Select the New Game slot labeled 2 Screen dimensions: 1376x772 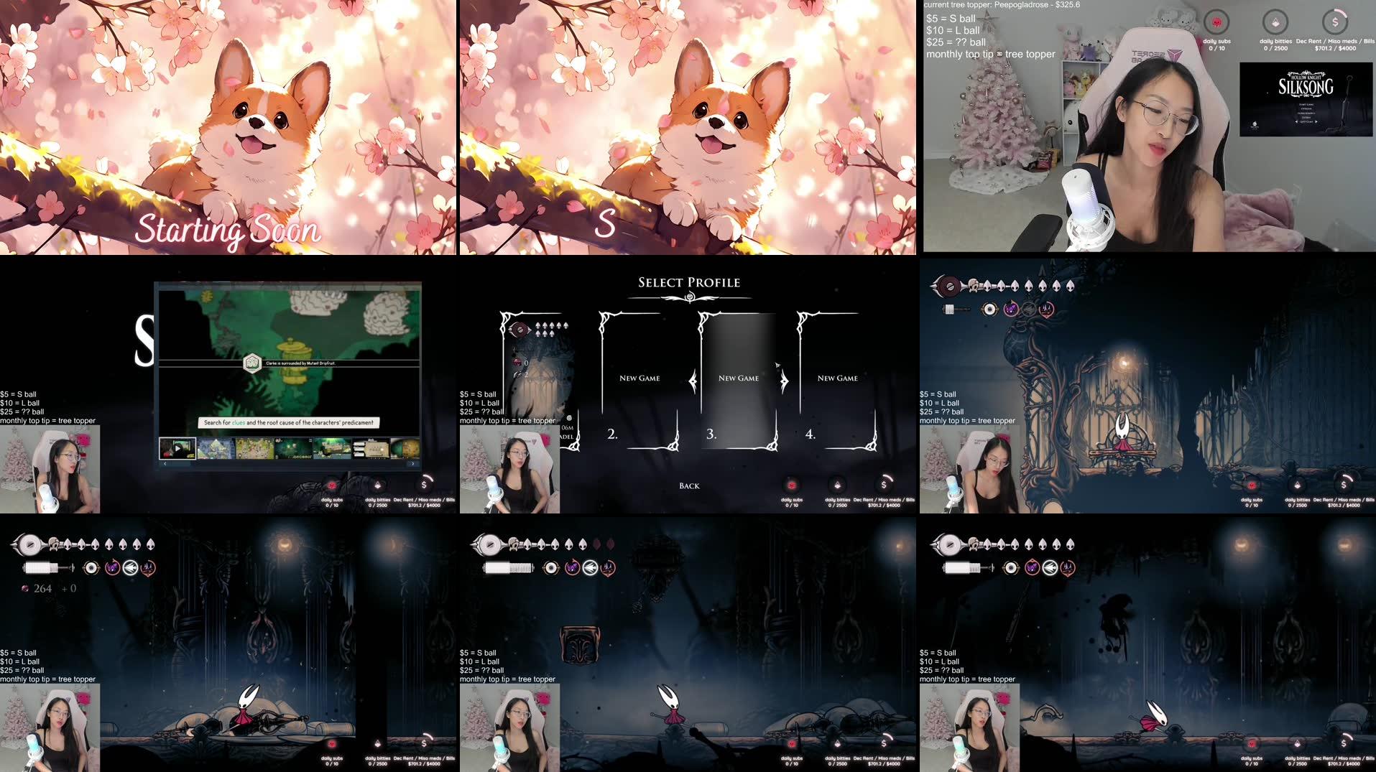coord(639,378)
